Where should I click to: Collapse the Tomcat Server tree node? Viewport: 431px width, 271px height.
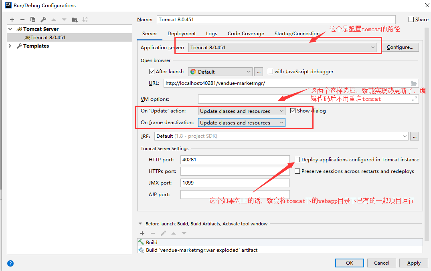pyautogui.click(x=10, y=29)
